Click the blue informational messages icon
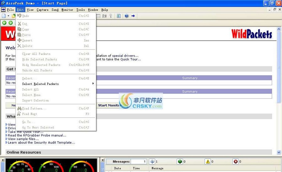This screenshot has height=172, width=282. pyautogui.click(x=152, y=162)
